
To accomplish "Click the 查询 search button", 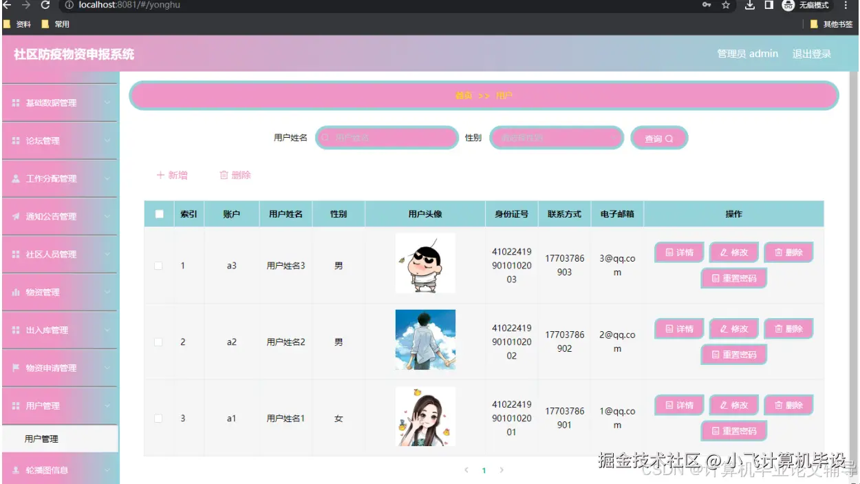I will coord(659,138).
